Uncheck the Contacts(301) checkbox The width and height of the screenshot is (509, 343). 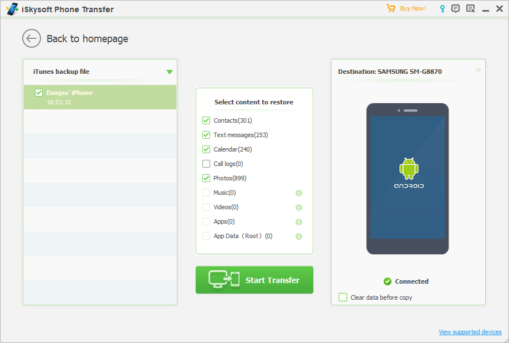206,120
